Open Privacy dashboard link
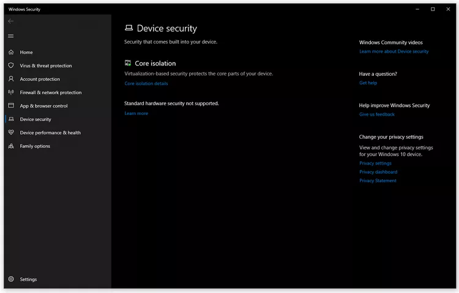This screenshot has height=293, width=459. pos(378,172)
